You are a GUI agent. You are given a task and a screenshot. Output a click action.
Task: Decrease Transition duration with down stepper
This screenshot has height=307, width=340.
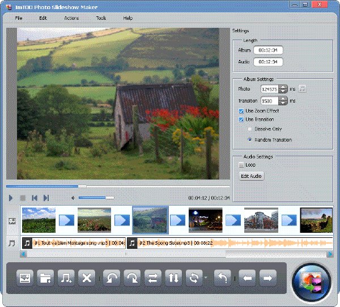click(283, 103)
